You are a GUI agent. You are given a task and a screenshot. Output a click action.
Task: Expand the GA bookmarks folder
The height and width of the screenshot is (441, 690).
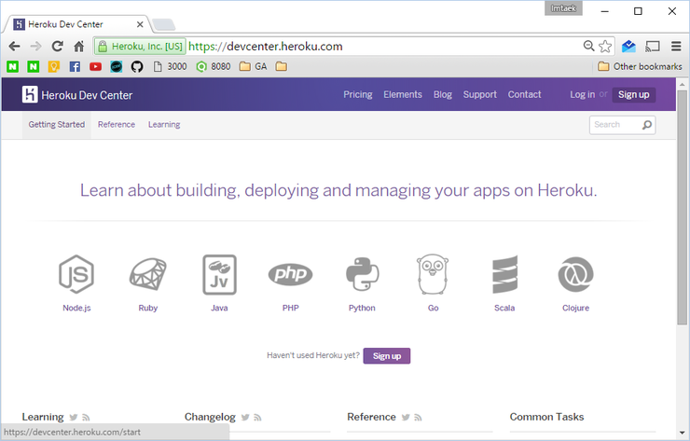tap(253, 66)
